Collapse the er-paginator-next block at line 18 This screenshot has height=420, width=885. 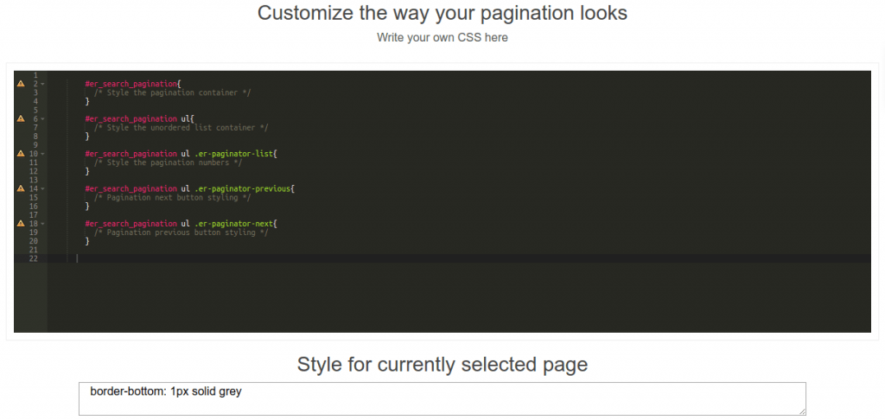[x=42, y=224]
